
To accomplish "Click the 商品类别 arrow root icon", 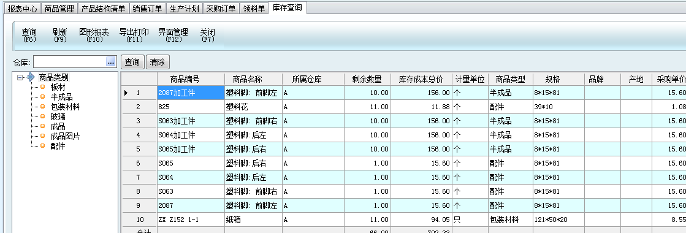I will [x=31, y=77].
